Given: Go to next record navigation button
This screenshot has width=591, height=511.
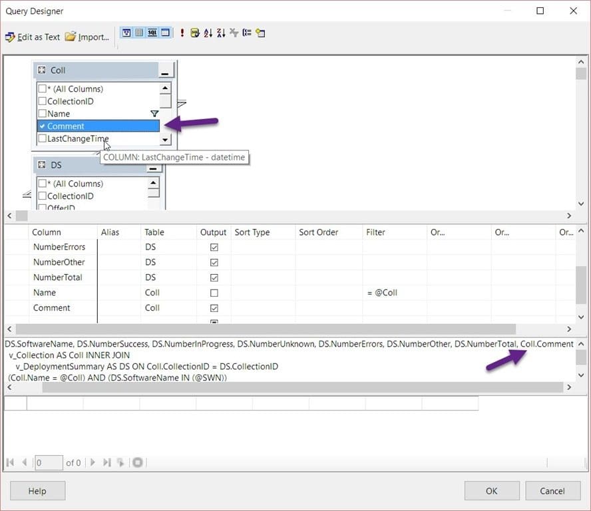Looking at the screenshot, I should pos(93,462).
